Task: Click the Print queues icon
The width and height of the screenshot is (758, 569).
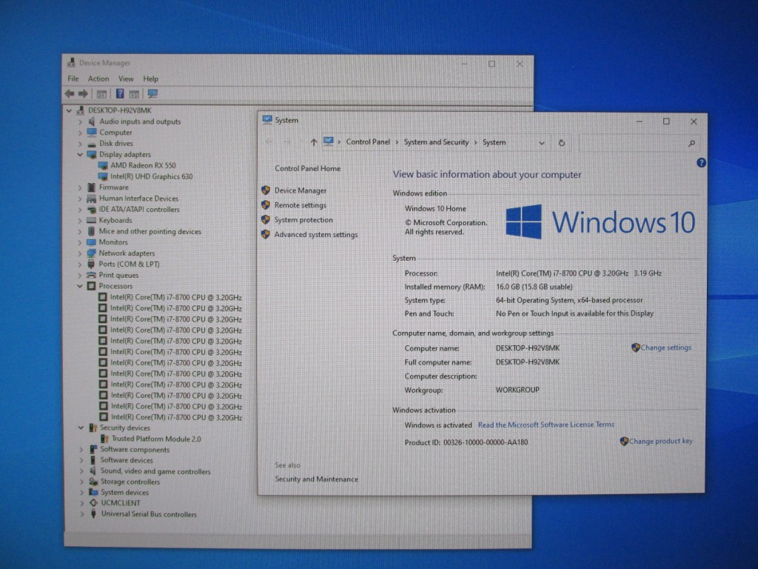Action: coord(91,275)
